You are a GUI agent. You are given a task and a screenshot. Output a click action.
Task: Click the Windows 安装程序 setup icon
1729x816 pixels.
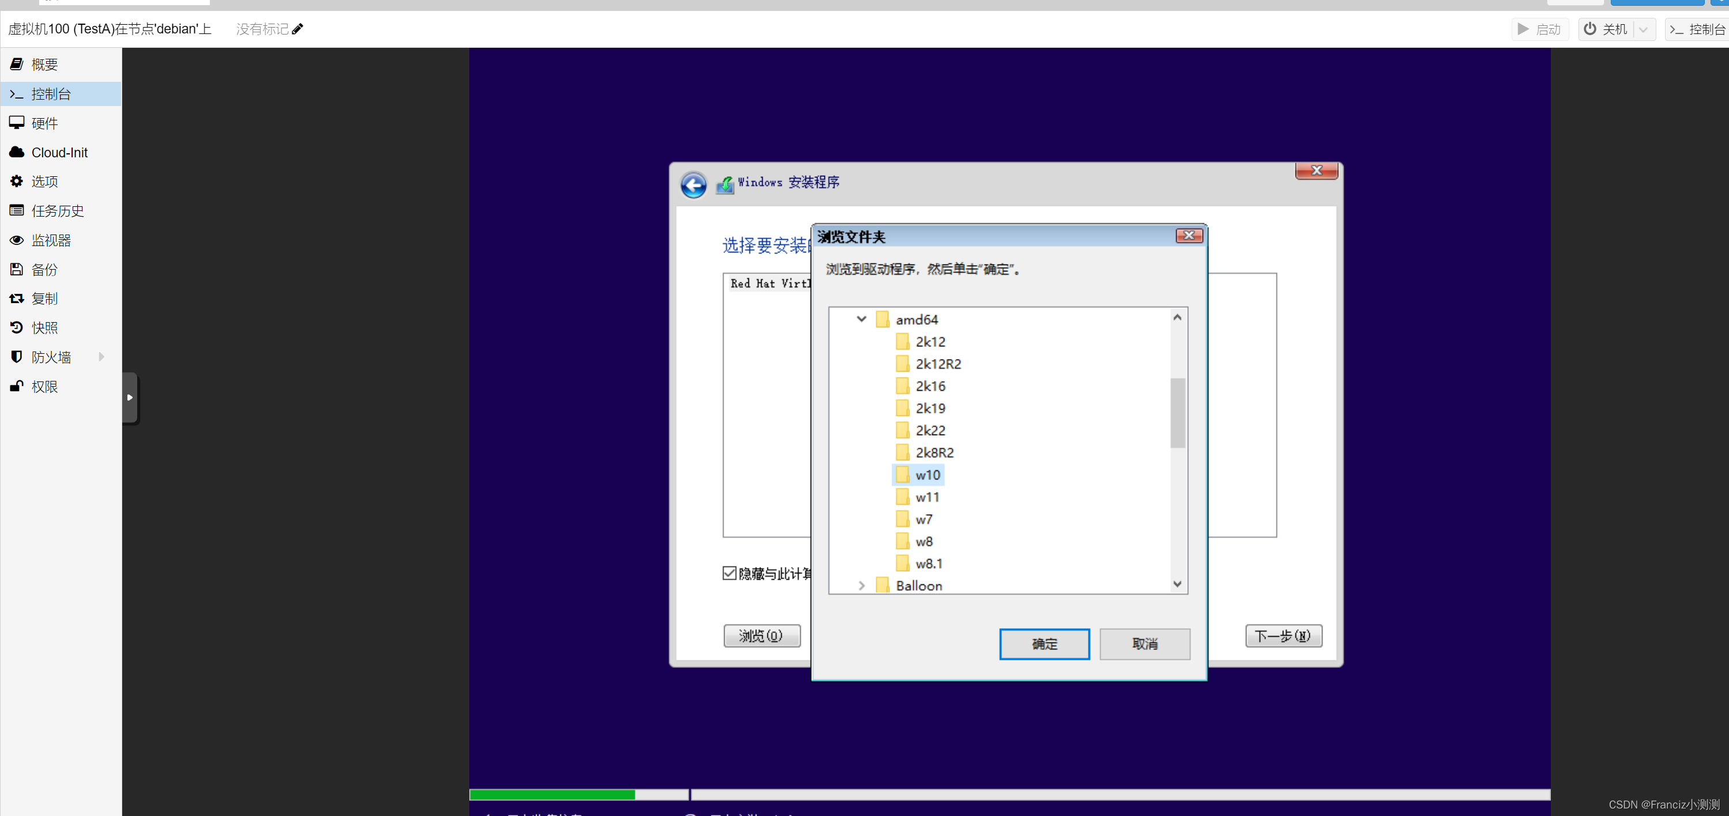click(x=725, y=184)
